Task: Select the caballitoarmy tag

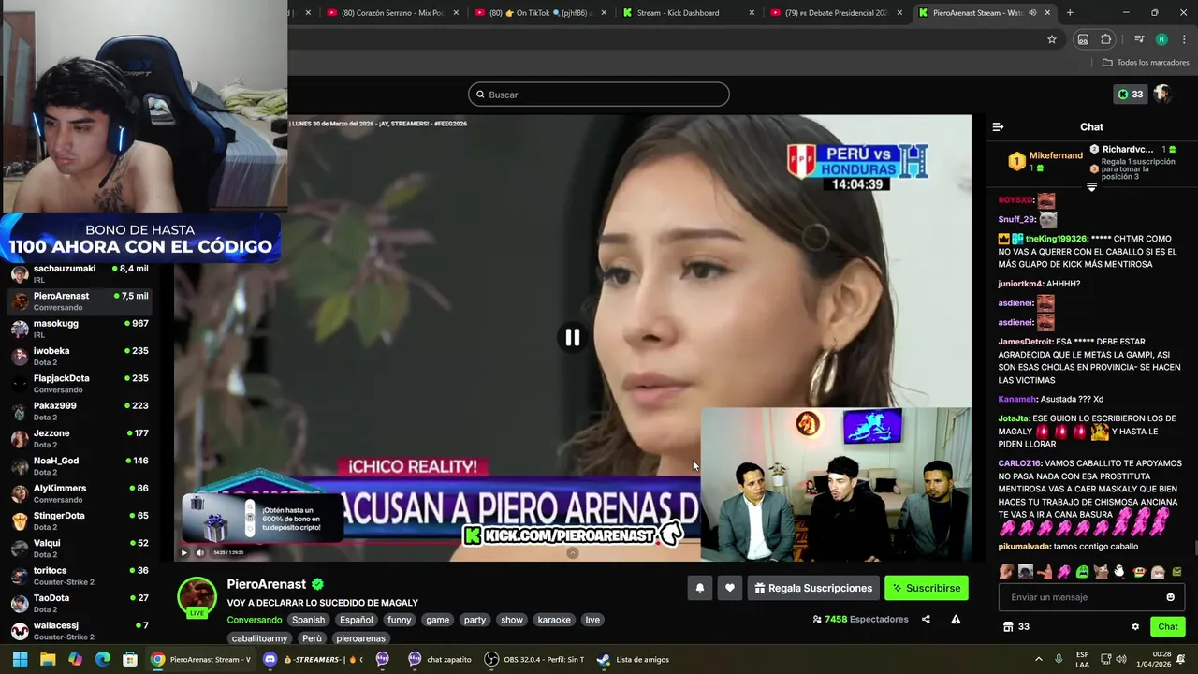Action: pos(259,638)
